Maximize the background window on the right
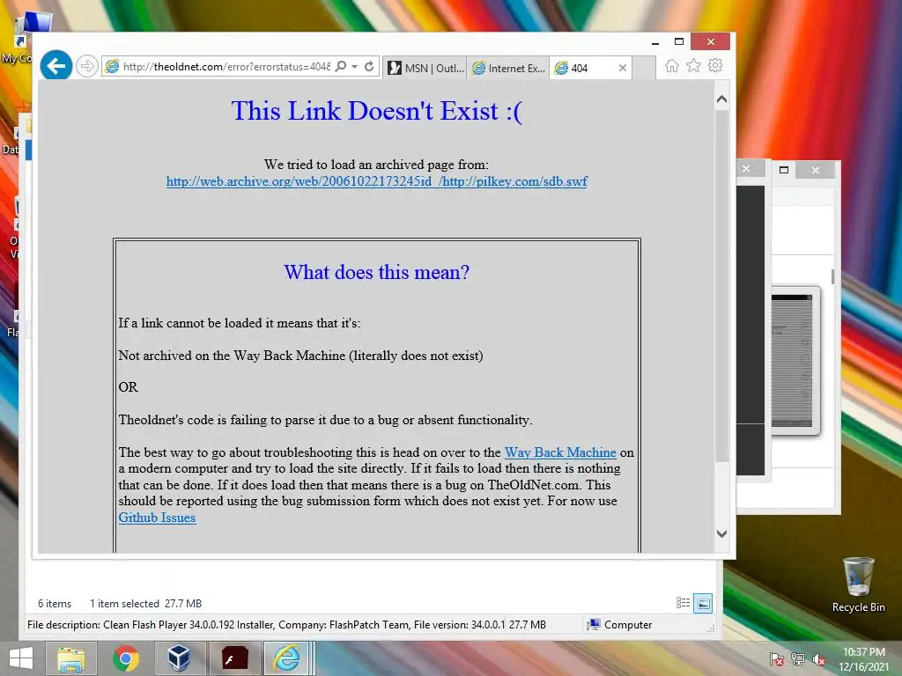Screen dimensions: 902x676 point(783,170)
